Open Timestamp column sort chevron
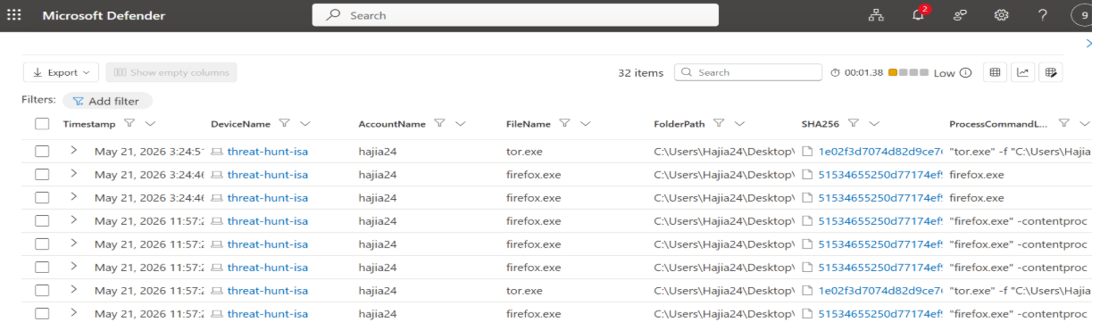 150,124
